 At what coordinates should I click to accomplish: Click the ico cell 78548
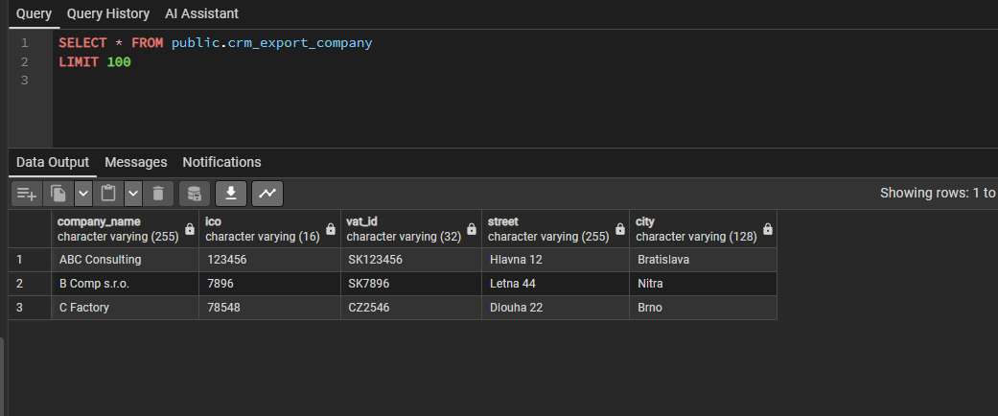click(x=269, y=308)
